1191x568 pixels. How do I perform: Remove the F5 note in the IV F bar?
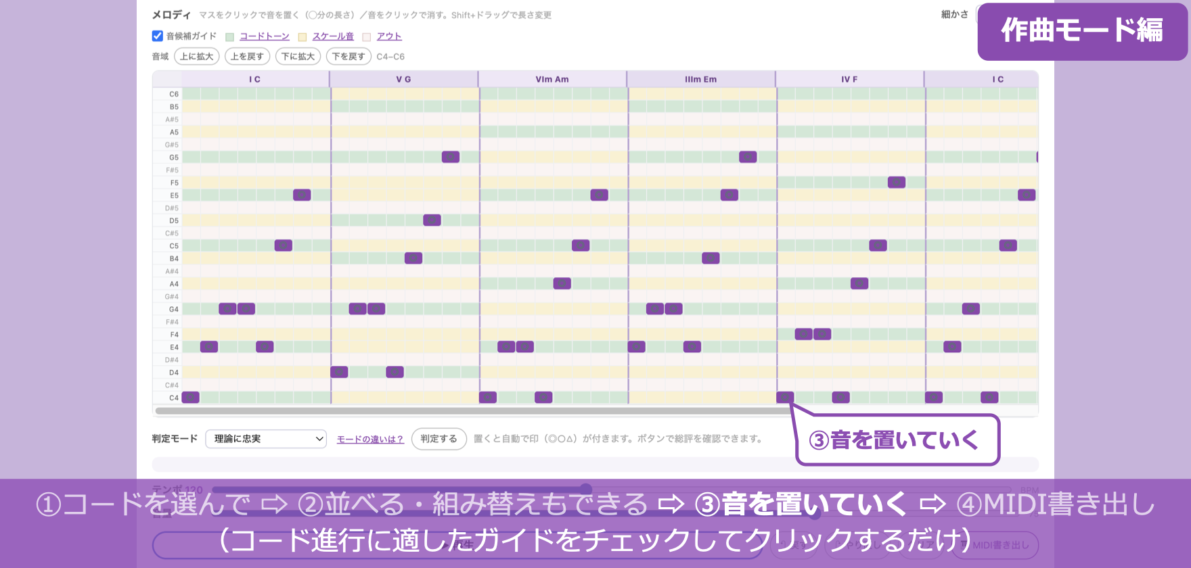(897, 182)
